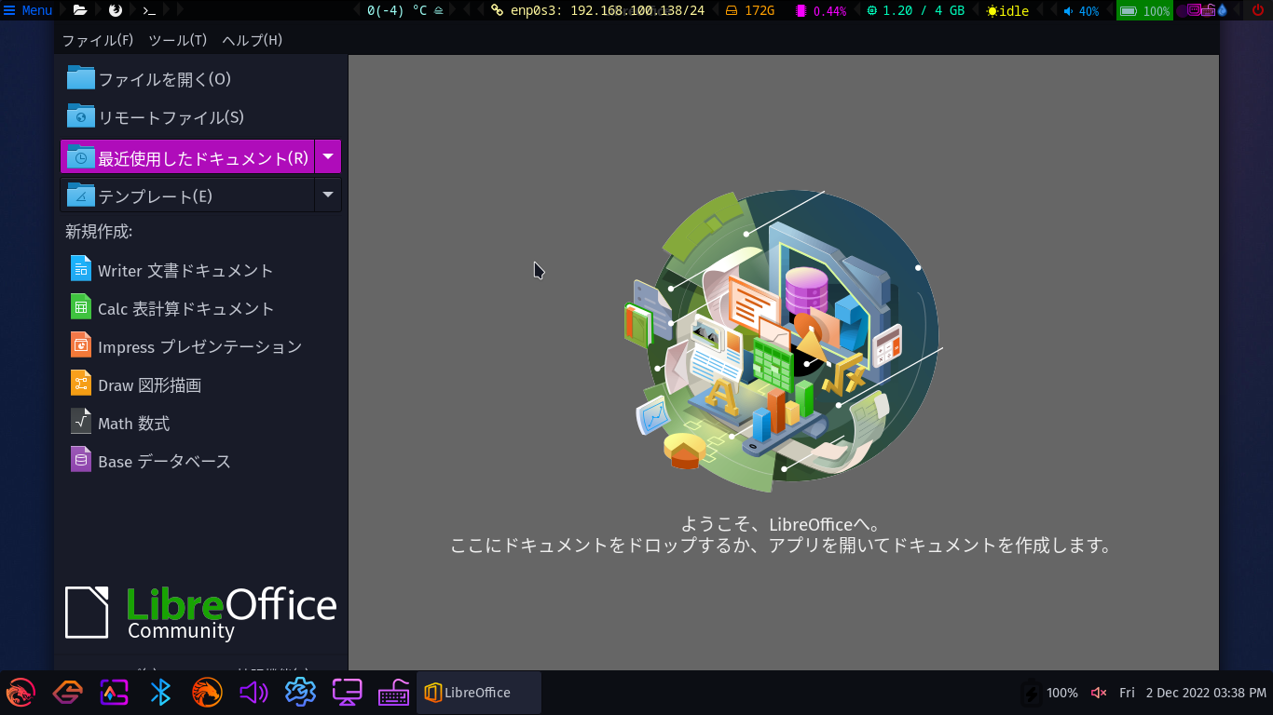This screenshot has width=1273, height=715.
Task: Click the yellow Draw icon
Action: (x=81, y=383)
